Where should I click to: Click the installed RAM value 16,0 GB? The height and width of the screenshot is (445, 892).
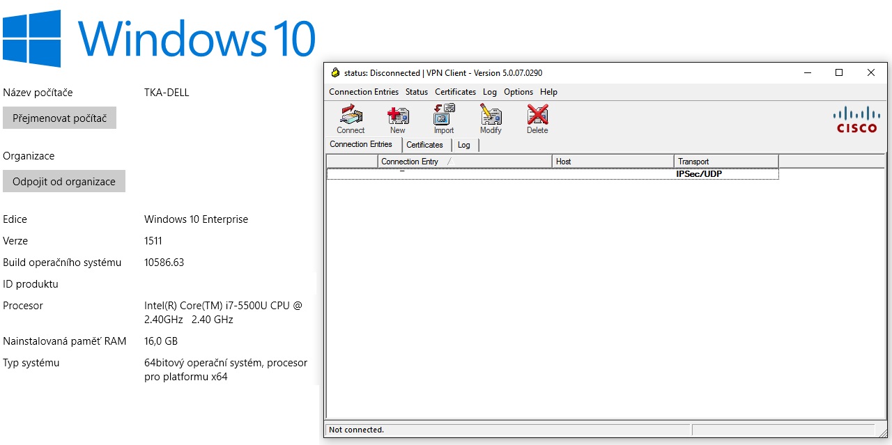pyautogui.click(x=161, y=341)
